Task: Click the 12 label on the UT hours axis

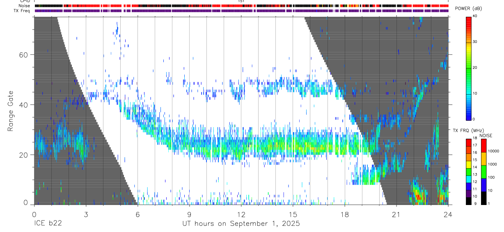Action: pos(241,214)
